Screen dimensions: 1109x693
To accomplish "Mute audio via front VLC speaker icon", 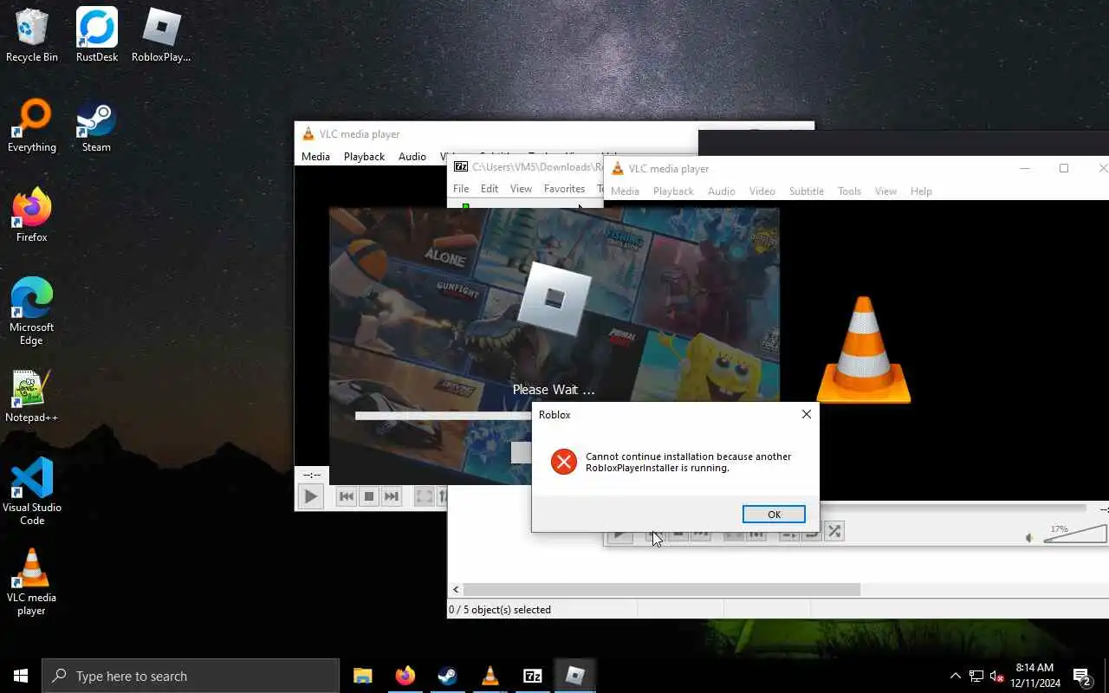I will (x=1029, y=538).
